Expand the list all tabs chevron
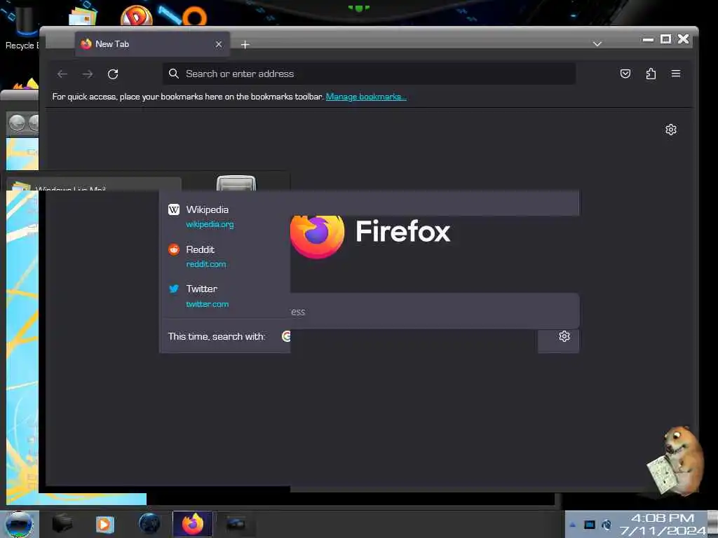Viewport: 718px width, 538px height. [597, 44]
